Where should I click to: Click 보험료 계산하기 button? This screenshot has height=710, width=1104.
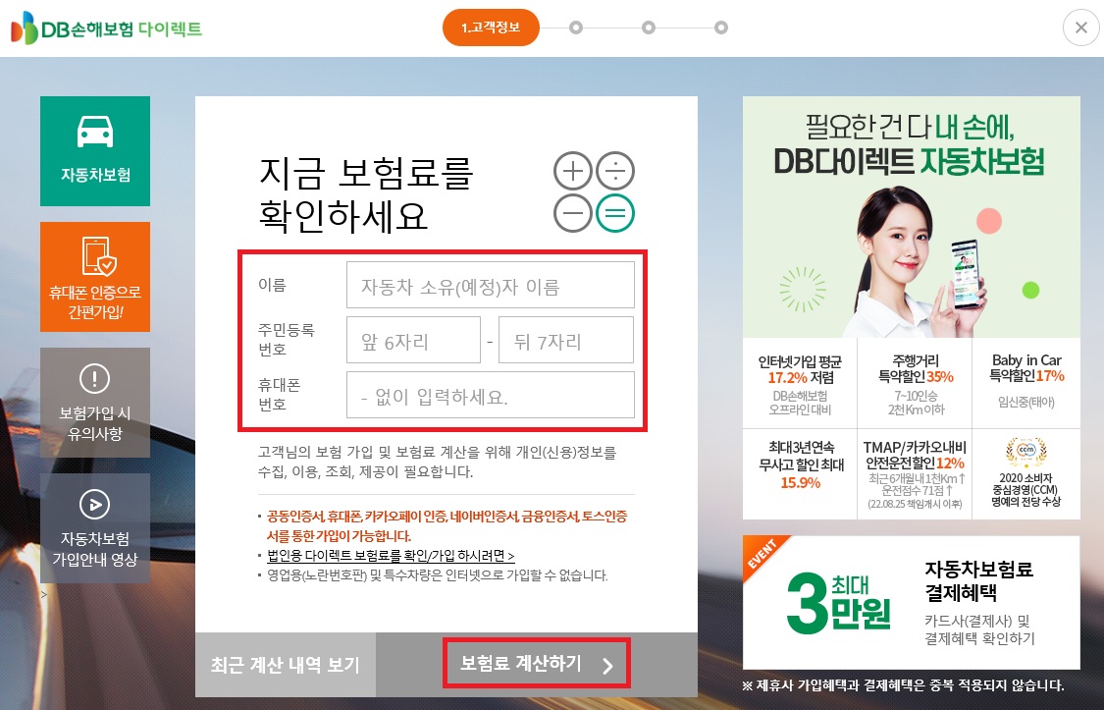point(537,664)
